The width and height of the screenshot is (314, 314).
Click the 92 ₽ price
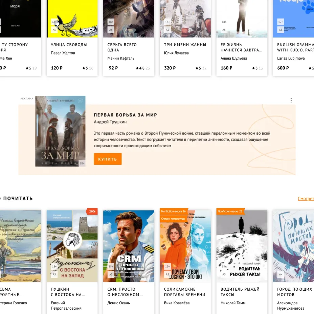[113, 68]
